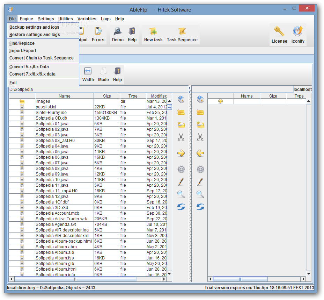Click the local list scroll-down arrow

(x=169, y=274)
